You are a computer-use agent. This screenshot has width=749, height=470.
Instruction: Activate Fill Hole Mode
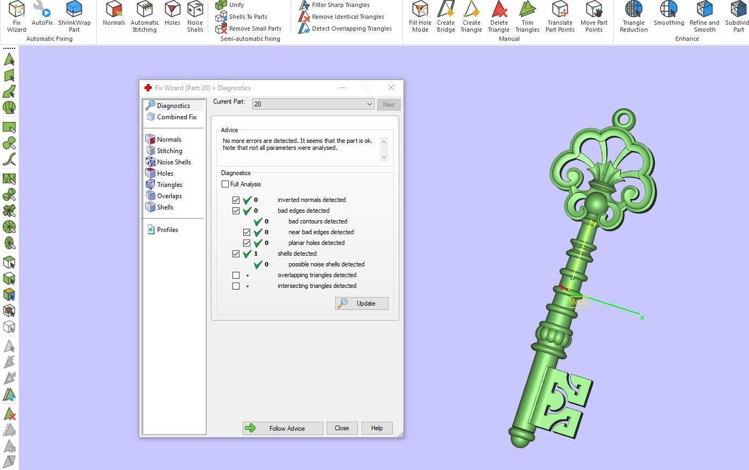pos(420,16)
